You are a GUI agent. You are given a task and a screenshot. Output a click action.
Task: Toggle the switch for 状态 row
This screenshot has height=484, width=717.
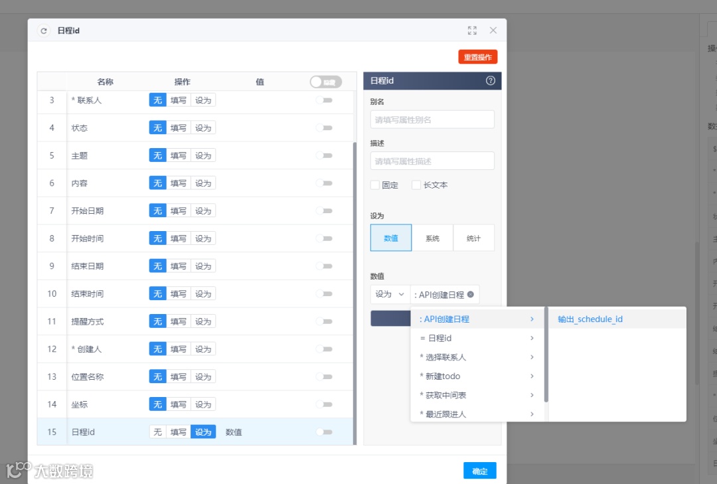[x=324, y=127]
